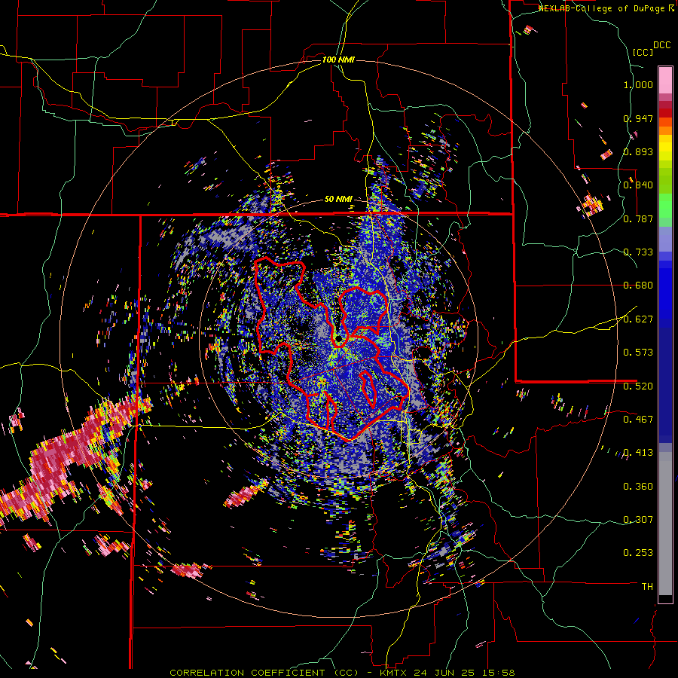Click the 0.573 legend value
Viewport: 678px width, 678px height.
tap(638, 353)
